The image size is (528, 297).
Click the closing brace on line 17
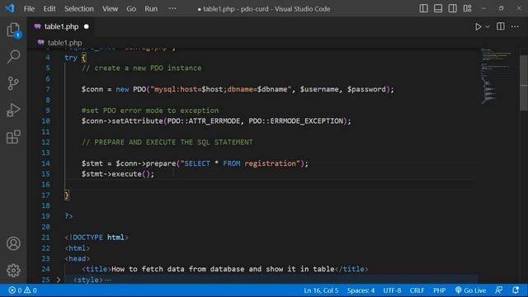click(x=67, y=195)
